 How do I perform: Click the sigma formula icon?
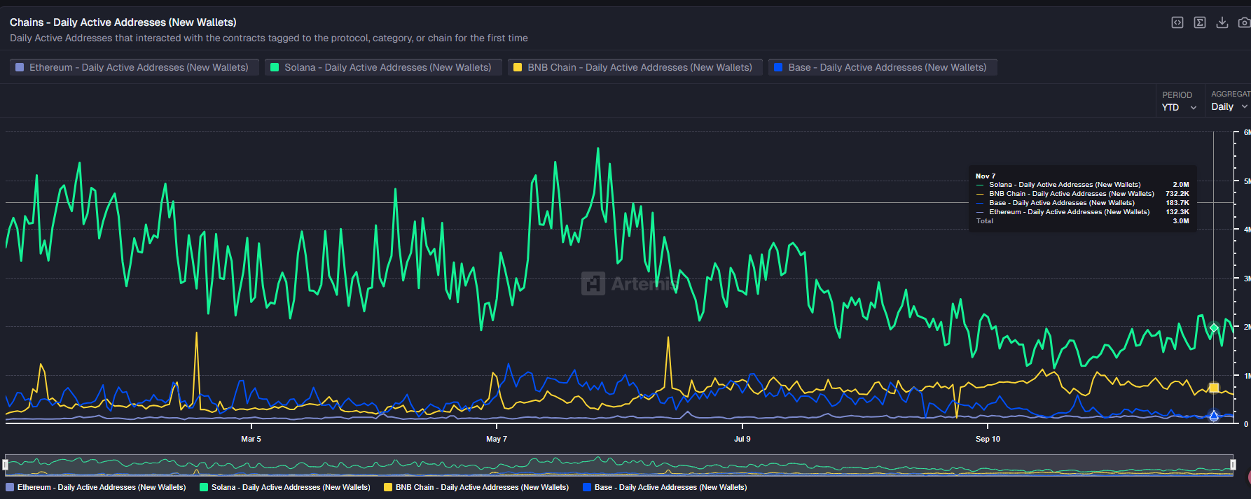pos(1200,22)
